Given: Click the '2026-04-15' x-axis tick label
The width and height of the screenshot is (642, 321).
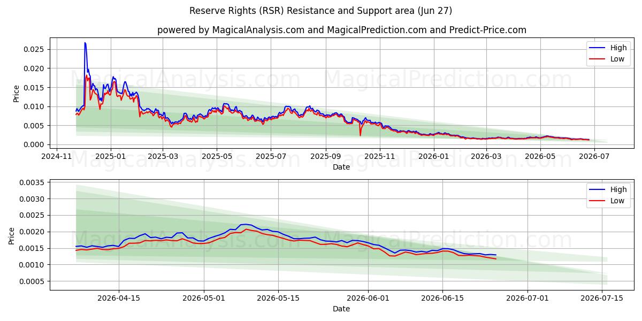Looking at the screenshot, I should pos(118,298).
